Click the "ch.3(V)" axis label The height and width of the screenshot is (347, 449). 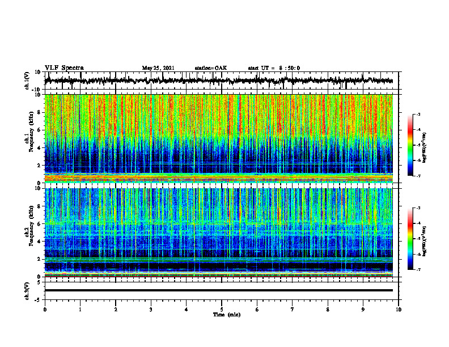(x=27, y=291)
